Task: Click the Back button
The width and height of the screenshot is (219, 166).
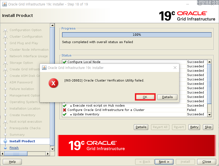Action: (x=145, y=162)
